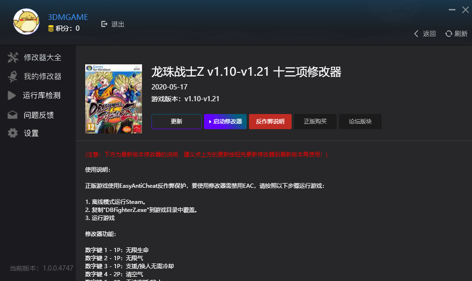Click the 更新 update button
The height and width of the screenshot is (281, 472).
coord(176,122)
